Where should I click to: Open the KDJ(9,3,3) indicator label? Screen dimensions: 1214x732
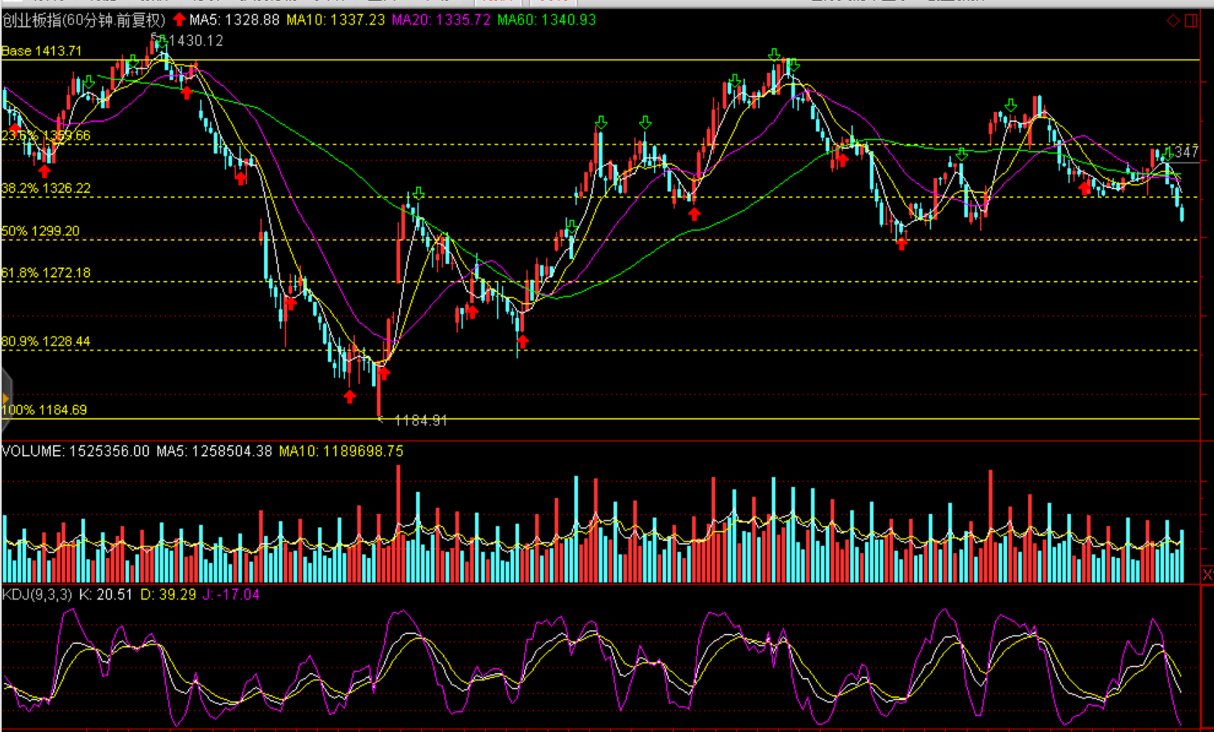(x=37, y=595)
